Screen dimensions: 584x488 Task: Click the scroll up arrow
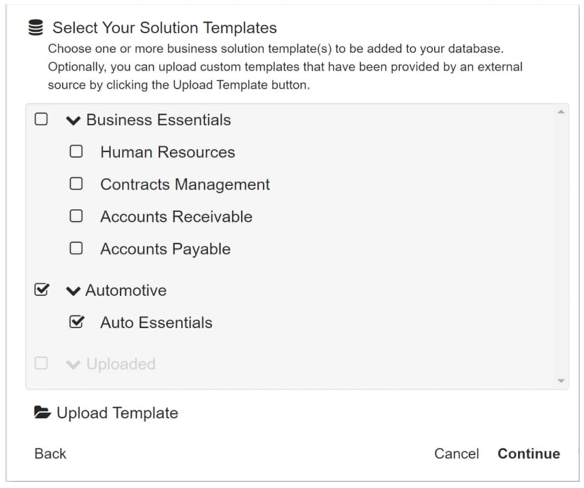(561, 112)
